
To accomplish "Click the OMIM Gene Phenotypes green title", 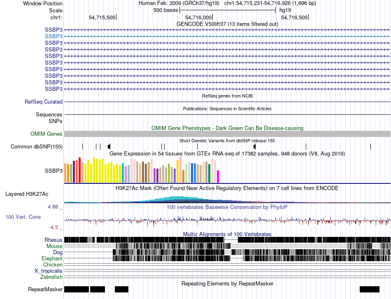I will coord(227,128).
